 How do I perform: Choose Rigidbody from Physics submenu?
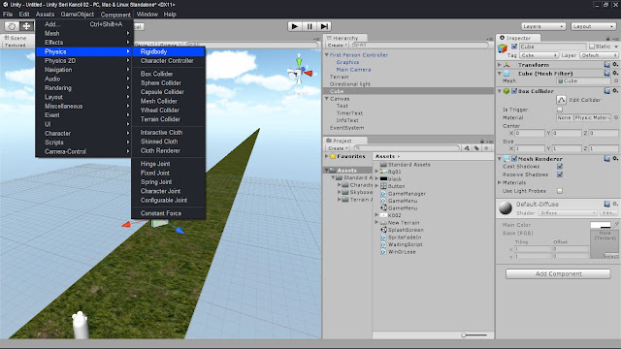coord(168,51)
